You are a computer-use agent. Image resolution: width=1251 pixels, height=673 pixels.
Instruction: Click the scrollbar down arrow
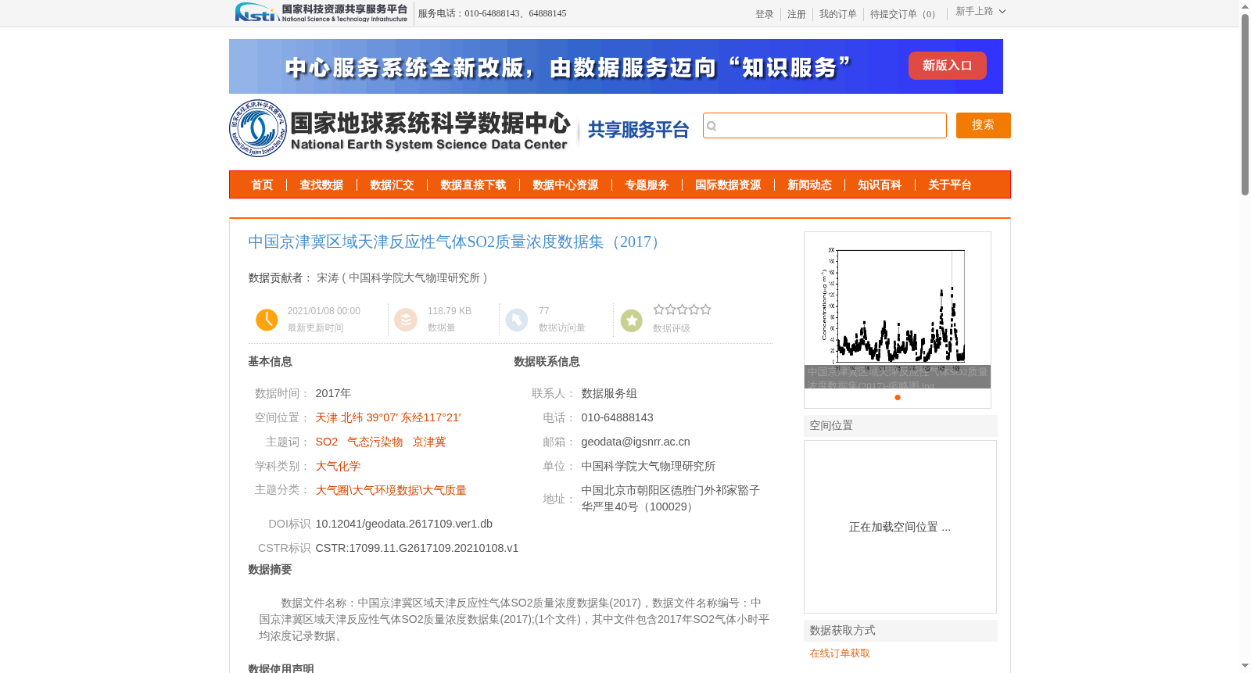(x=1245, y=666)
